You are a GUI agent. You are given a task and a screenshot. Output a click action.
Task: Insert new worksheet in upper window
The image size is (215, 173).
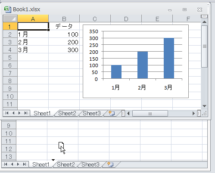[112, 113]
